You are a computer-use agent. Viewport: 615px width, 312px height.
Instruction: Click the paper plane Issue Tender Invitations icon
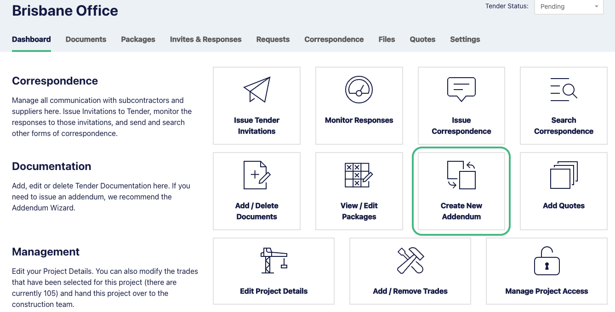click(256, 89)
